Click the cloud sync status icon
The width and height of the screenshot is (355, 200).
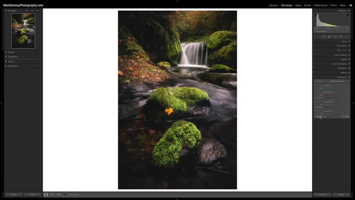pos(351,5)
